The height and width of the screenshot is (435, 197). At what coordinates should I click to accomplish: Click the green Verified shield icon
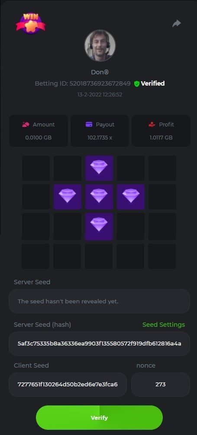[136, 83]
